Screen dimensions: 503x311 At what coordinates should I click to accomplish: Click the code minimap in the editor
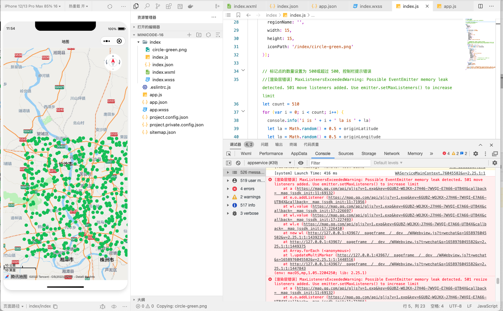(x=480, y=44)
